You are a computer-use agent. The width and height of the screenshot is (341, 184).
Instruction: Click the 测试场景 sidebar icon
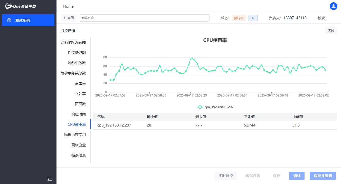coord(9,20)
